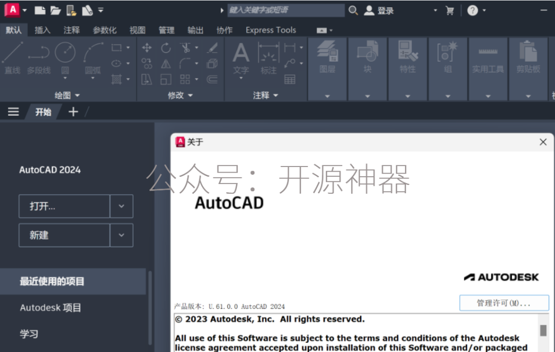Switch to the 视图 ribbon tab

coord(137,30)
